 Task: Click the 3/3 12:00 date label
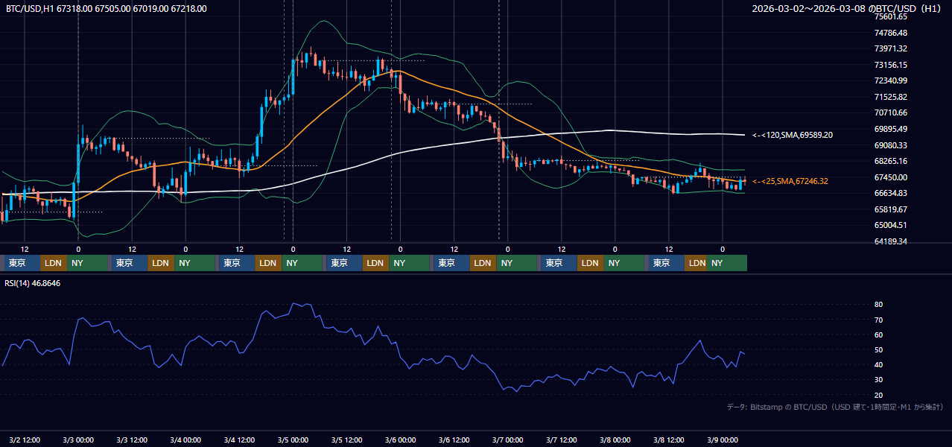coord(132,440)
